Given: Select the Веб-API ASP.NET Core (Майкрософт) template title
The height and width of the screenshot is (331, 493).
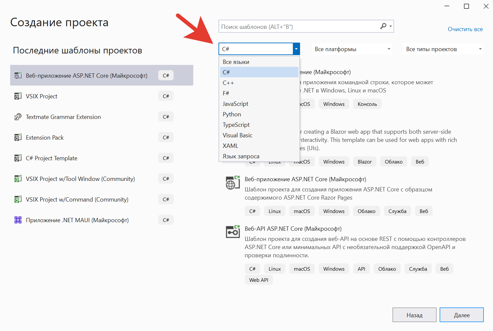Looking at the screenshot, I should tap(293, 228).
